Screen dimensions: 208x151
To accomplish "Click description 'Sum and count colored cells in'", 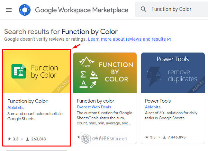I will (x=35, y=114).
